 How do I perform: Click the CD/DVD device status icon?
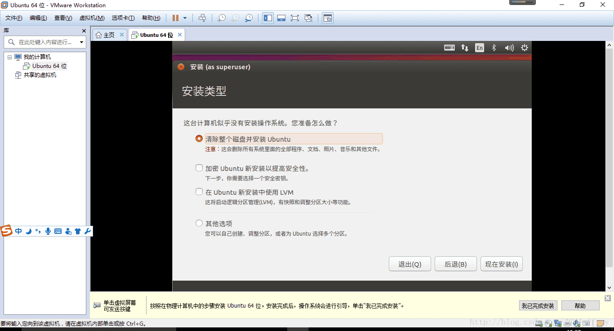[548, 323]
